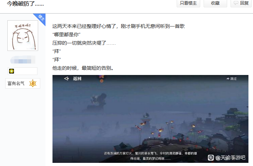Click the subtitle text in game screenshot
The image size is (253, 166).
tap(150, 156)
